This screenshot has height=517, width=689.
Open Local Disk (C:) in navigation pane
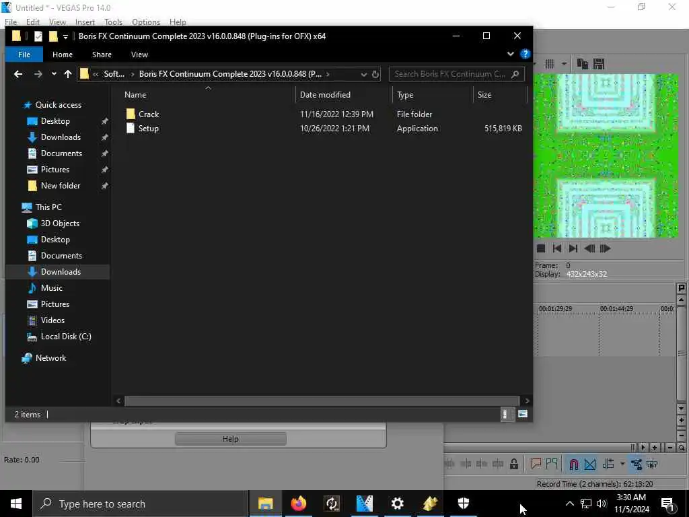[66, 337]
